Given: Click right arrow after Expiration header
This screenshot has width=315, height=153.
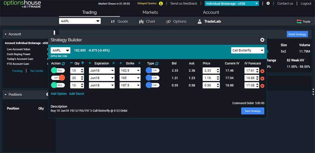Looking at the screenshot, I should click(113, 63).
